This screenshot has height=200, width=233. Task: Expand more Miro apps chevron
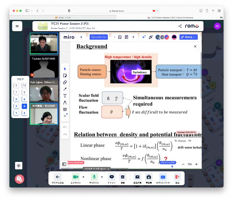[133, 37]
